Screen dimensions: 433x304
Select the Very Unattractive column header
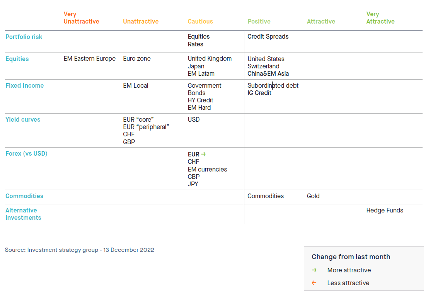(x=81, y=18)
